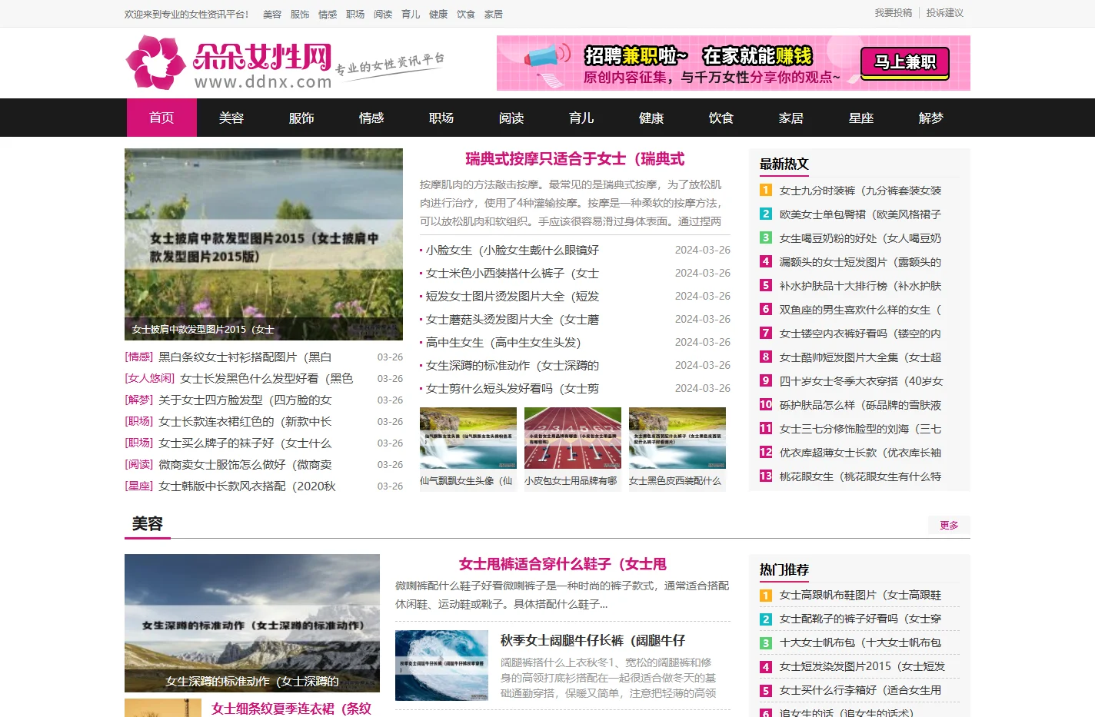Viewport: 1095px width, 717px height.
Task: Open 关于女士四方脸发型 article
Action: tap(245, 400)
